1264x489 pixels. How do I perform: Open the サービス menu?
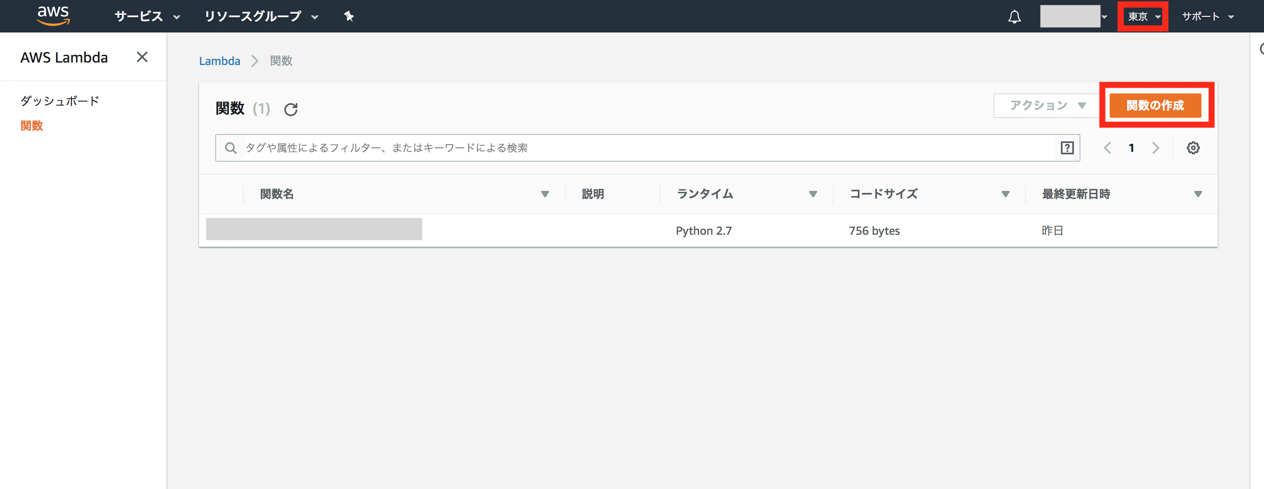(x=147, y=17)
